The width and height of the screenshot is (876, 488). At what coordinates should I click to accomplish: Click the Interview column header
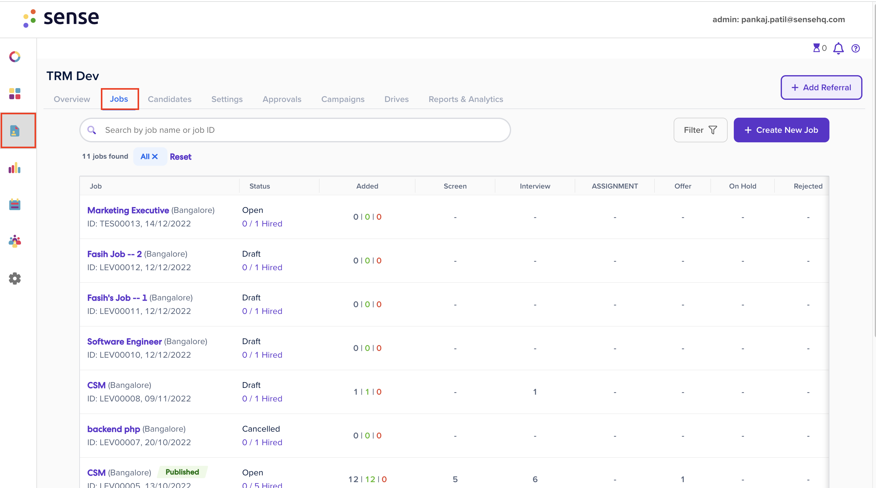[535, 186]
